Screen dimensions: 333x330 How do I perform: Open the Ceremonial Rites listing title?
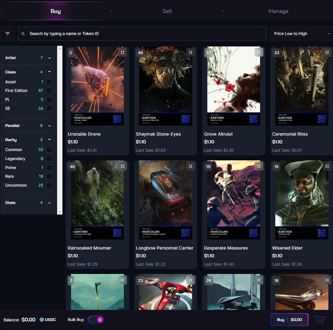[290, 134]
